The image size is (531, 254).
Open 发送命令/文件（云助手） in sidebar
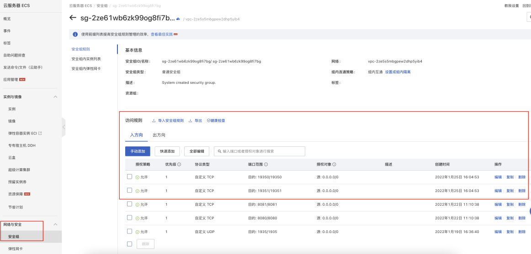point(23,67)
